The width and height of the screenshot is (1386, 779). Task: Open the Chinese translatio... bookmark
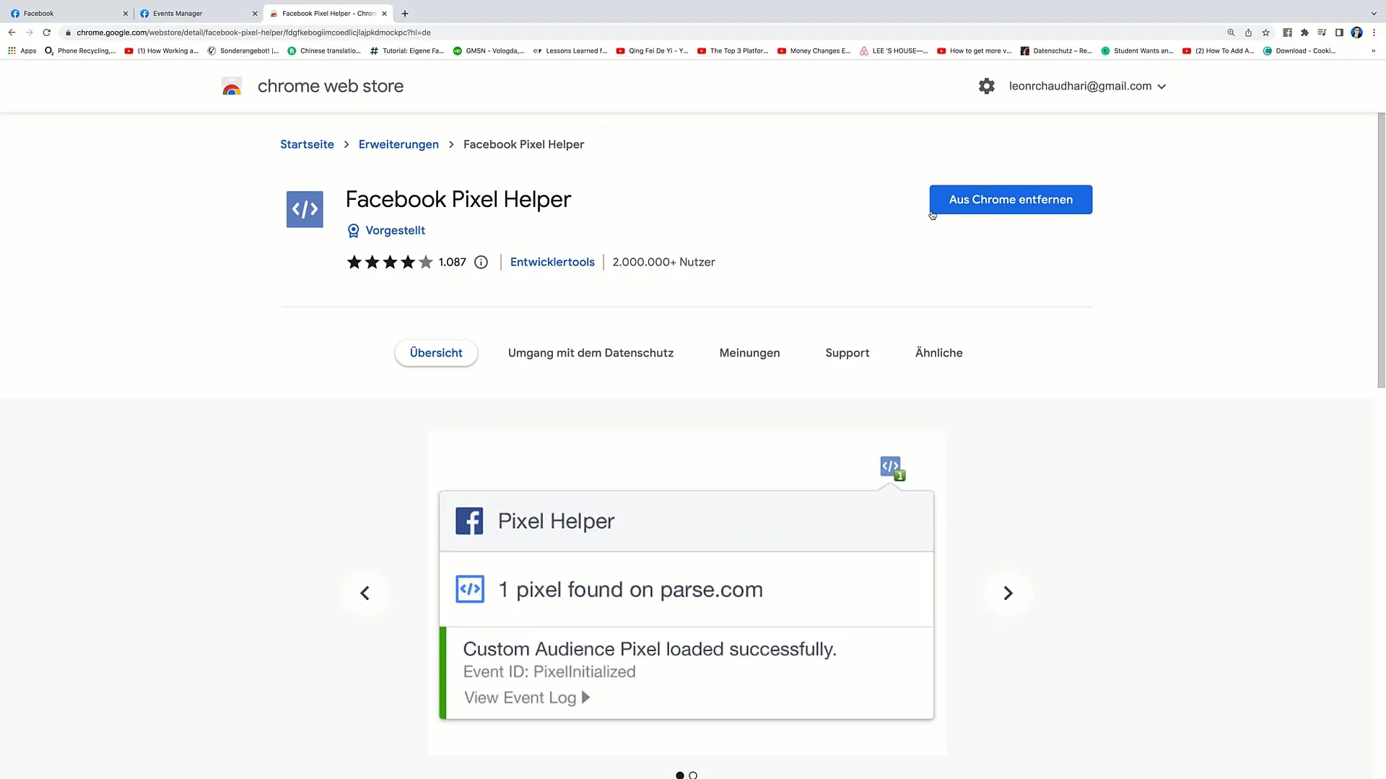click(324, 51)
